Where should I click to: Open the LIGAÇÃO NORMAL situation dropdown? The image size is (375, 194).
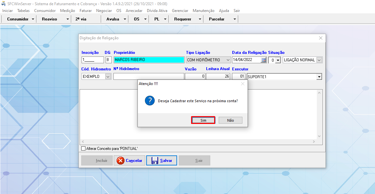coord(319,60)
